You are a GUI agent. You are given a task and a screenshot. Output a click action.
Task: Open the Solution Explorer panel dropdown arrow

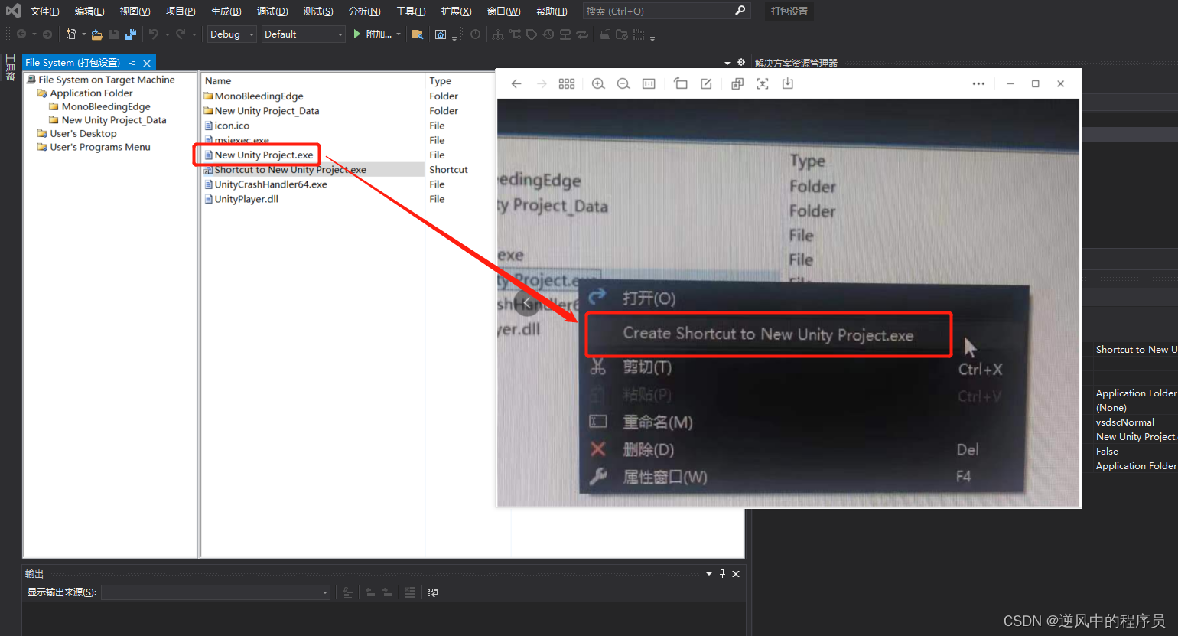(727, 63)
